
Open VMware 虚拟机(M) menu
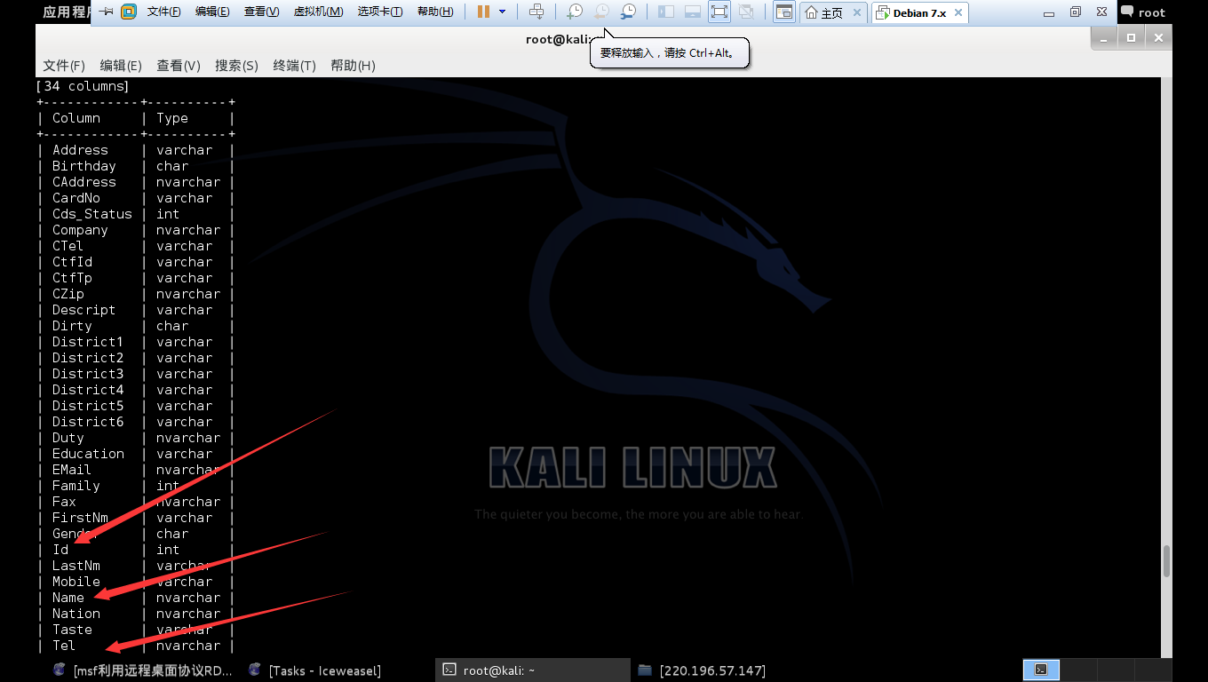tap(318, 12)
